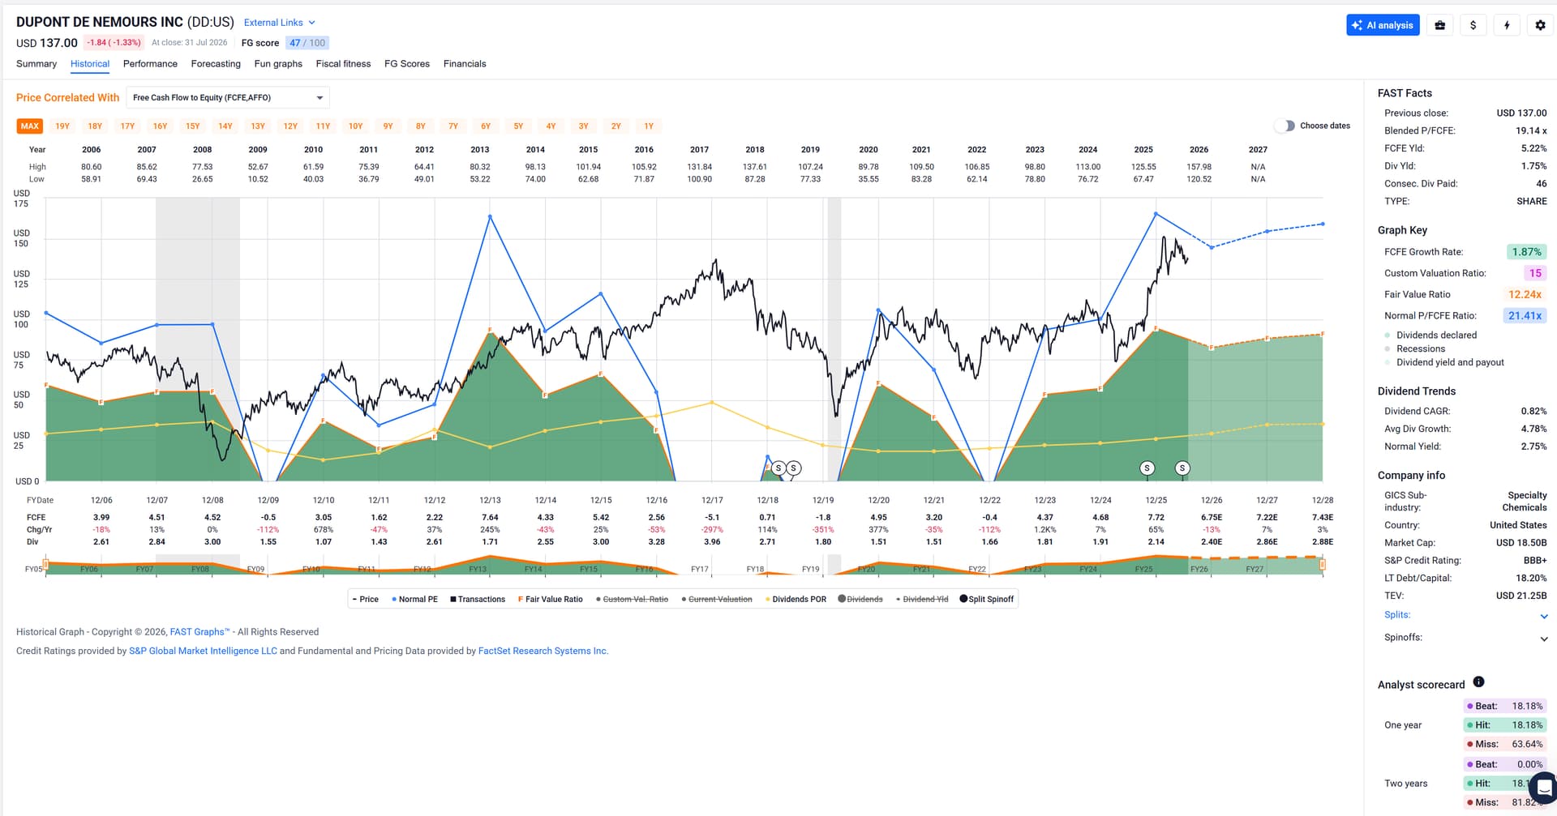The height and width of the screenshot is (816, 1557).
Task: Open the Price Correlated With dropdown
Action: (x=228, y=97)
